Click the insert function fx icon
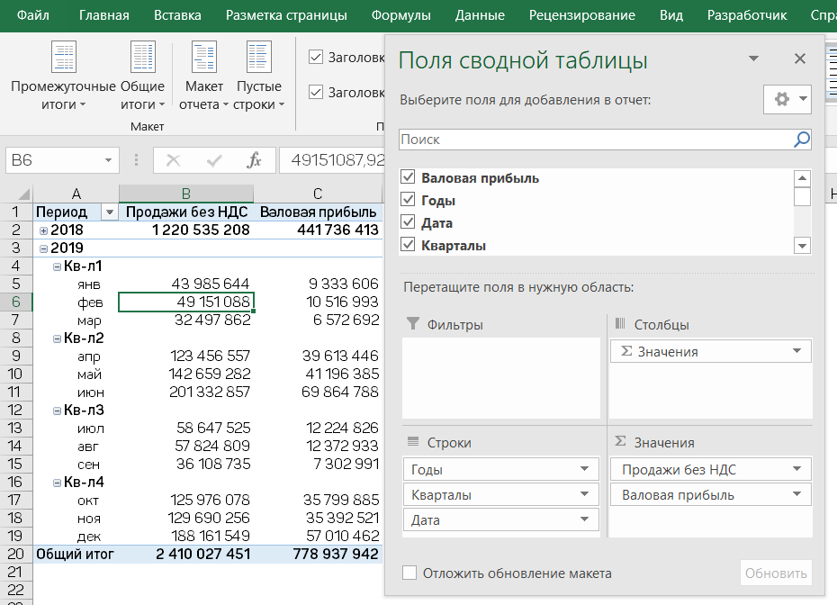837x605 pixels. pyautogui.click(x=254, y=160)
